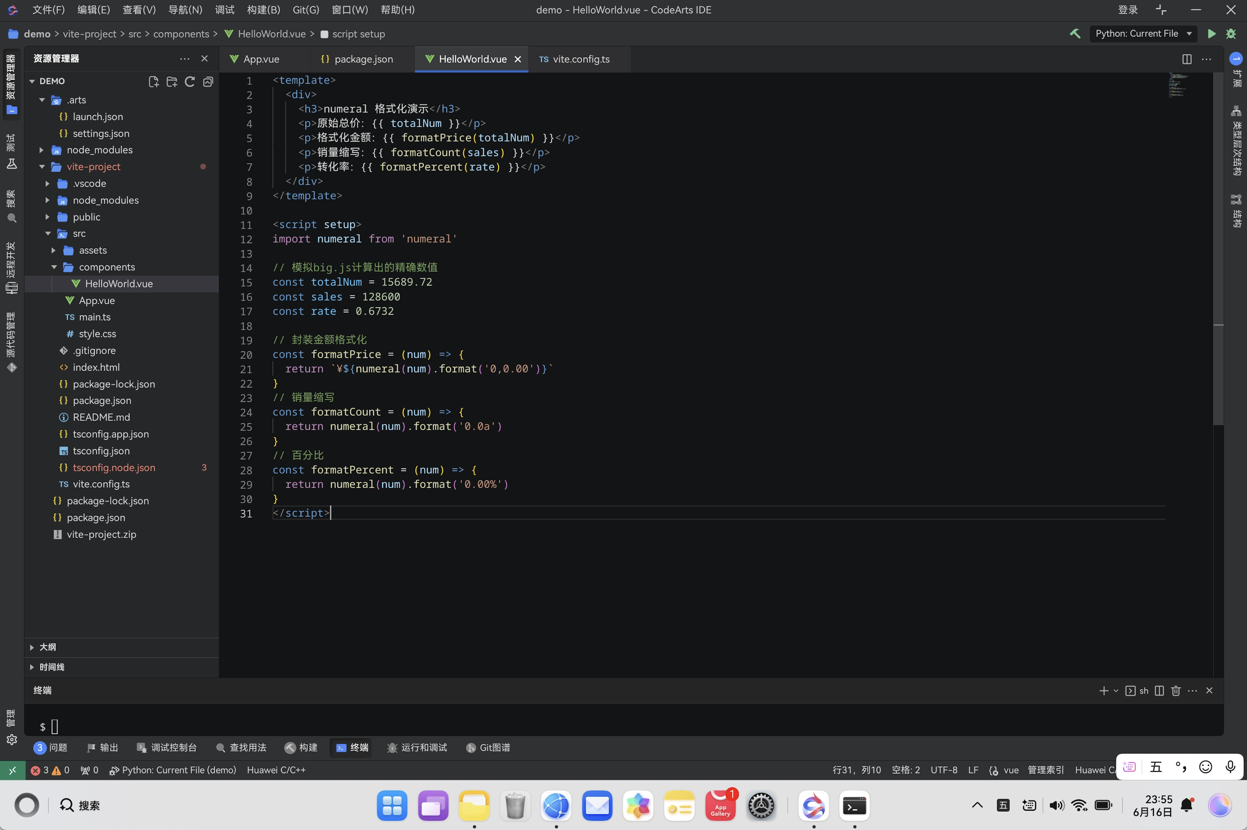Open the 问题 problems panel
1247x830 pixels.
click(51, 747)
